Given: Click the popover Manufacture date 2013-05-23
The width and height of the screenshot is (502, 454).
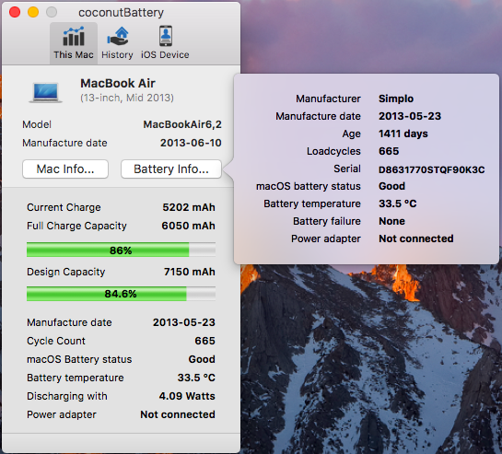Looking at the screenshot, I should point(410,116).
